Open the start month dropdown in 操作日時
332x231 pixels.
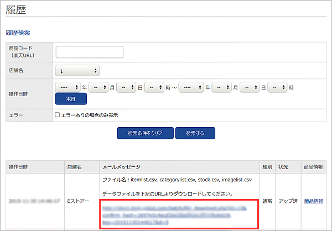(x=98, y=87)
